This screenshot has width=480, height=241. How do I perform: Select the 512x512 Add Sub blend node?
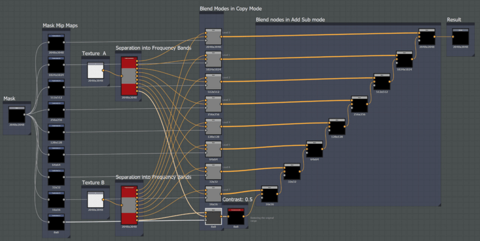click(382, 82)
